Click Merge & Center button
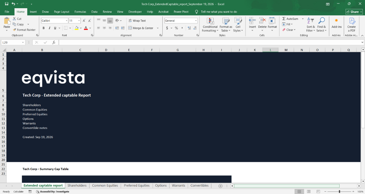The image size is (365, 194). [x=141, y=28]
